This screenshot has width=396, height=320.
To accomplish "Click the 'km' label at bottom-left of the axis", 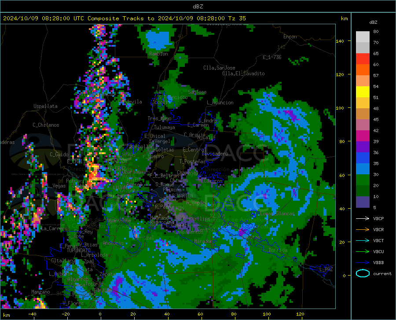I will pos(6,315).
